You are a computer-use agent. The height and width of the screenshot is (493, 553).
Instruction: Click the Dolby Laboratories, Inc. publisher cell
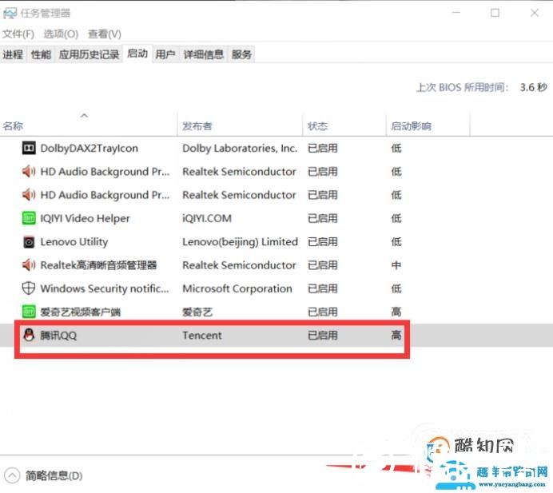click(x=240, y=148)
